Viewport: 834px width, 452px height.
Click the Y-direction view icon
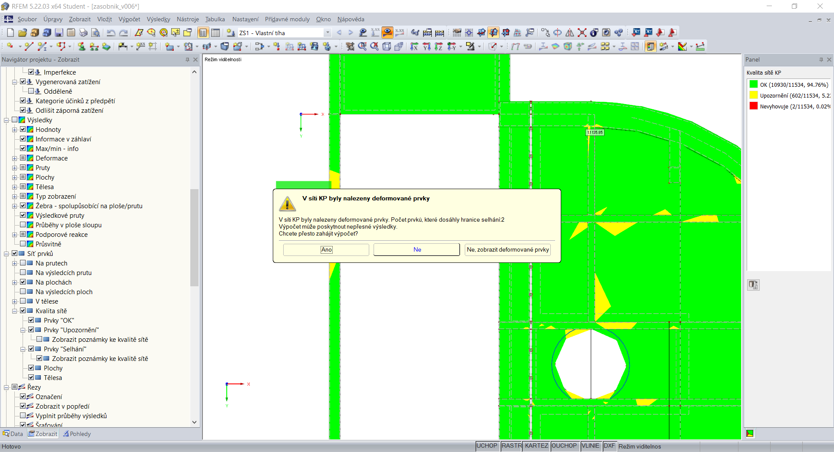coord(427,46)
